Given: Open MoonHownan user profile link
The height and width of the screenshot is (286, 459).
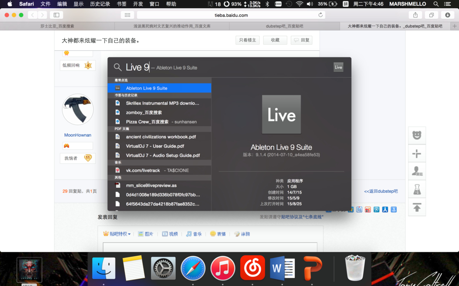Looking at the screenshot, I should click(x=78, y=135).
